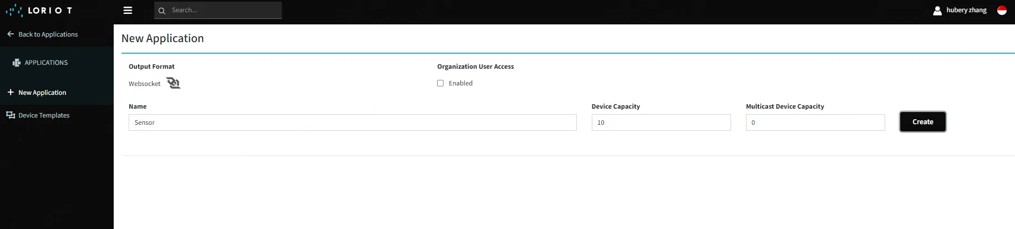This screenshot has height=229, width=1015.
Task: Click the Device Capacity input field
Action: click(x=661, y=123)
